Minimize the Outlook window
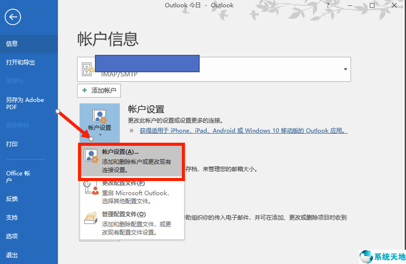 tap(350, 5)
